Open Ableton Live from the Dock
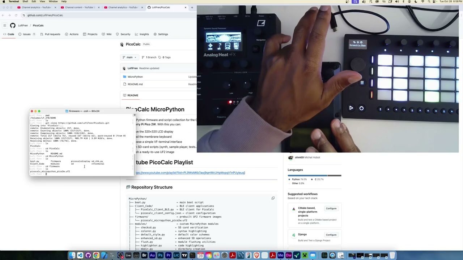The width and height of the screenshot is (463, 260). (128, 256)
